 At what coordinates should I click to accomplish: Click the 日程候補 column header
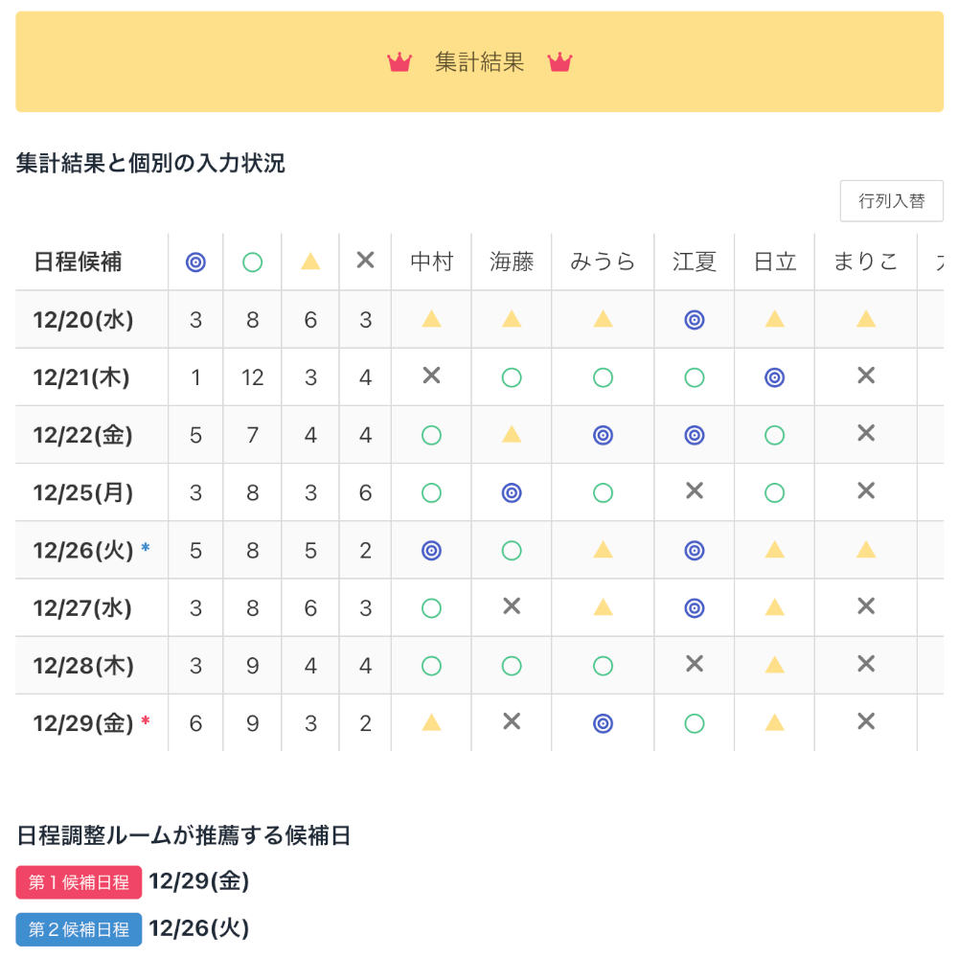tap(78, 262)
